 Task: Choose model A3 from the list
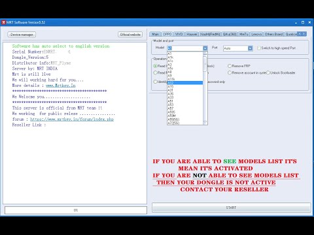tap(185, 65)
